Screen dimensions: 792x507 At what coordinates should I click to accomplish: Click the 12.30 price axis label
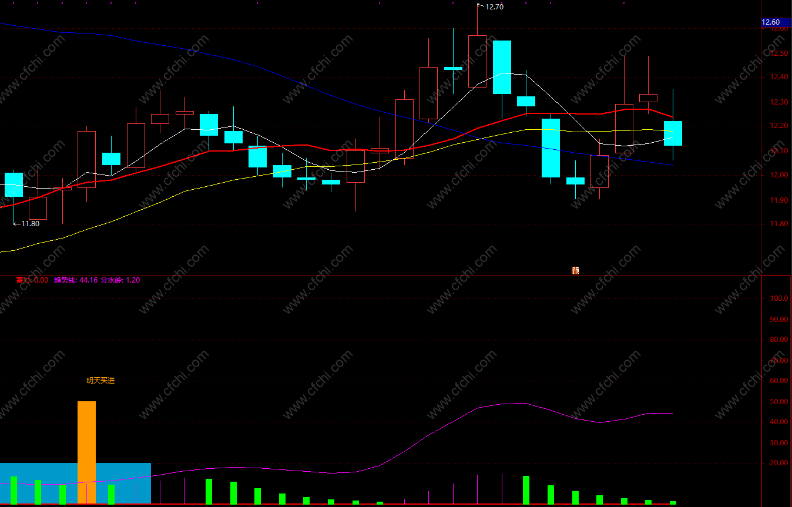coord(779,102)
